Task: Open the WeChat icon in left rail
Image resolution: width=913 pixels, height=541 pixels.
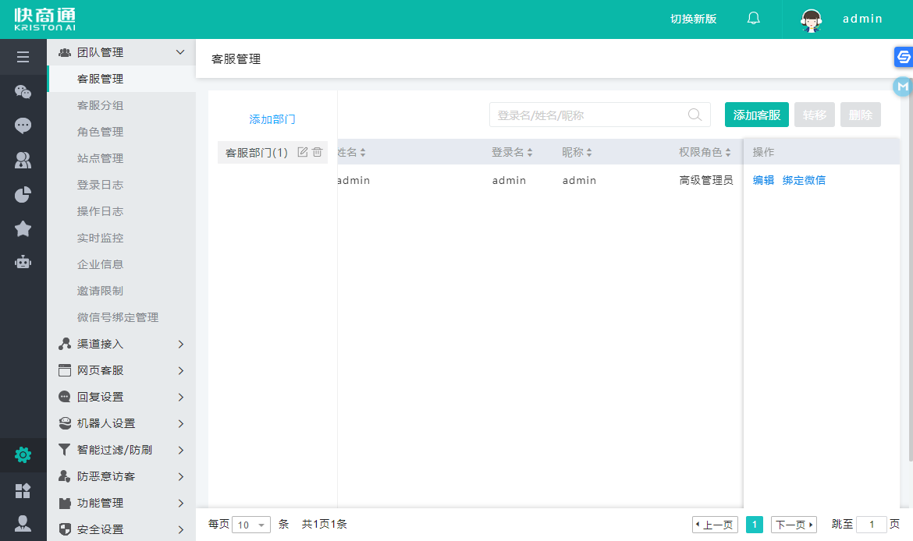Action: (x=23, y=92)
